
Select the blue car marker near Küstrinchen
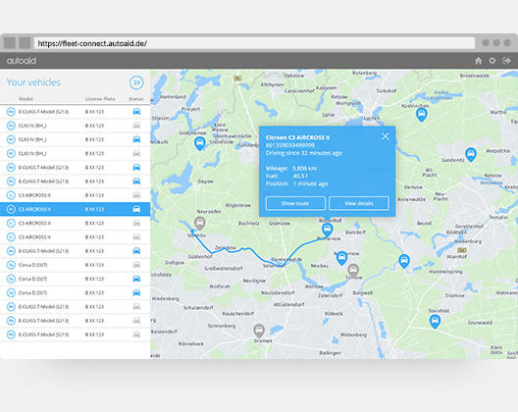click(x=421, y=115)
